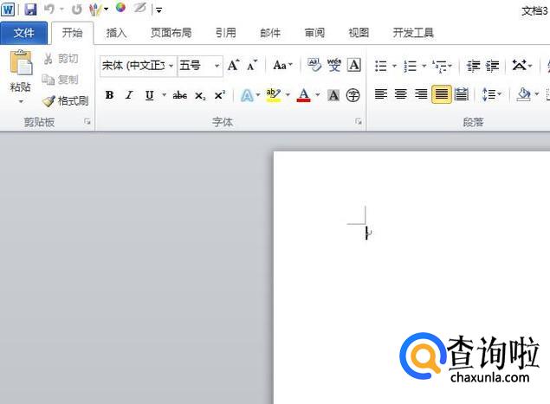Apply strikethrough with the abc icon
The image size is (550, 404).
pos(179,95)
